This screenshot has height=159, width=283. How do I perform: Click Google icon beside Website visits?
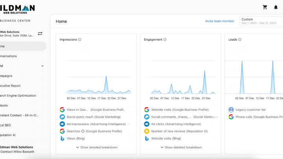147,110
